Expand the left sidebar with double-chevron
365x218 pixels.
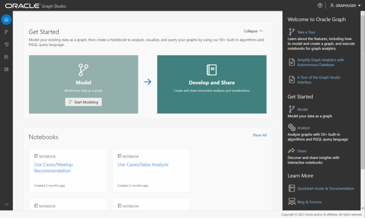point(6,204)
